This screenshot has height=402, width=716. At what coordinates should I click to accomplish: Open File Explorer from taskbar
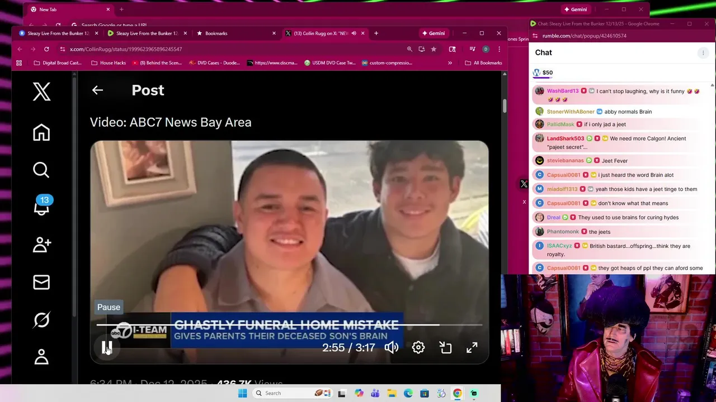[392, 393]
